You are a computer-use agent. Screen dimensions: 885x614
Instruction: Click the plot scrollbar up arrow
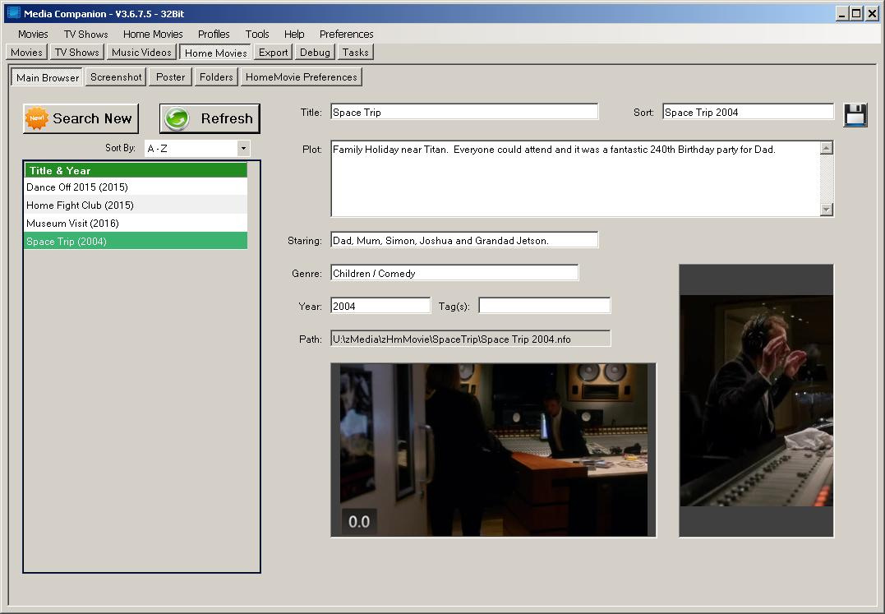tap(826, 148)
